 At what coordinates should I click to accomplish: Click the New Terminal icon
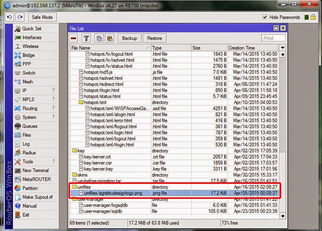[x=18, y=171]
